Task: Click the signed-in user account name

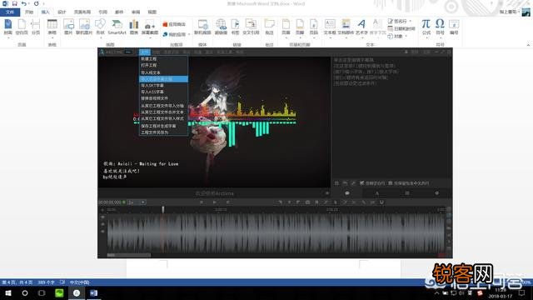Action: coord(508,12)
